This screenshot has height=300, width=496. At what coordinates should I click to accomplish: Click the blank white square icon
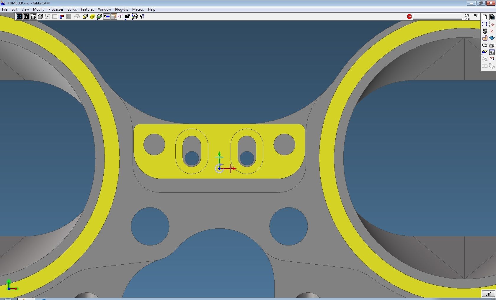pos(55,17)
